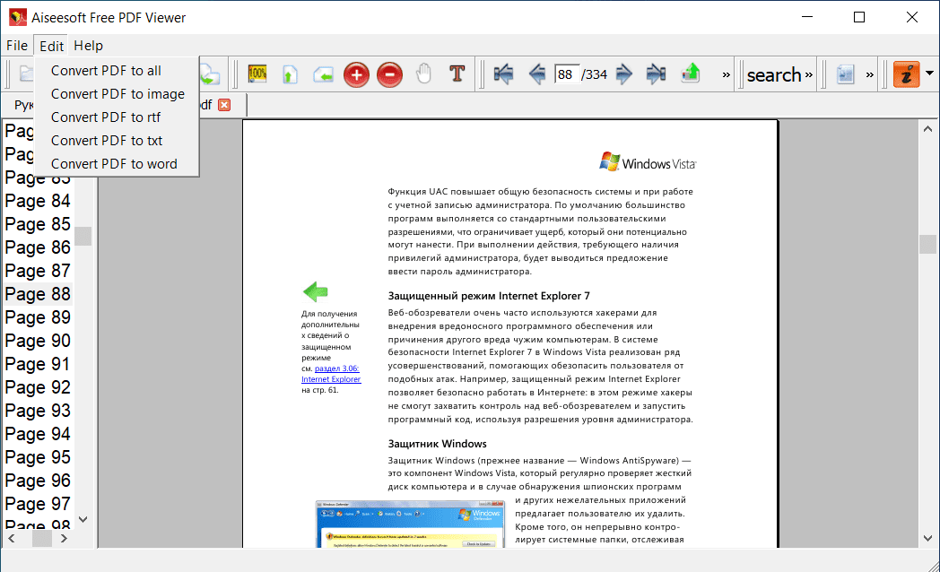The width and height of the screenshot is (940, 572).
Task: Click document scroll down arrow
Action: coord(927,539)
